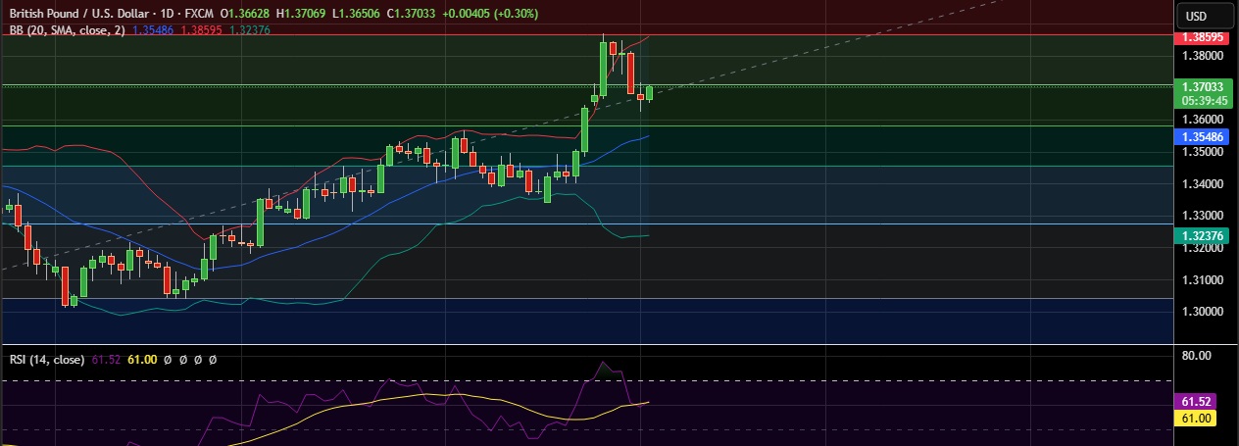
Task: Click the open price value O1.36628
Action: pos(246,15)
